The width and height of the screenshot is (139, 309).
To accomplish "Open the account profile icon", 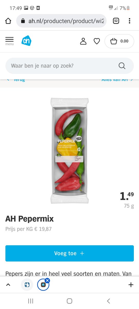I will click(x=83, y=41).
